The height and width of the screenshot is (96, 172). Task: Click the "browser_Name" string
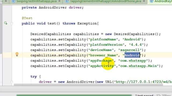pyautogui.click(x=103, y=55)
